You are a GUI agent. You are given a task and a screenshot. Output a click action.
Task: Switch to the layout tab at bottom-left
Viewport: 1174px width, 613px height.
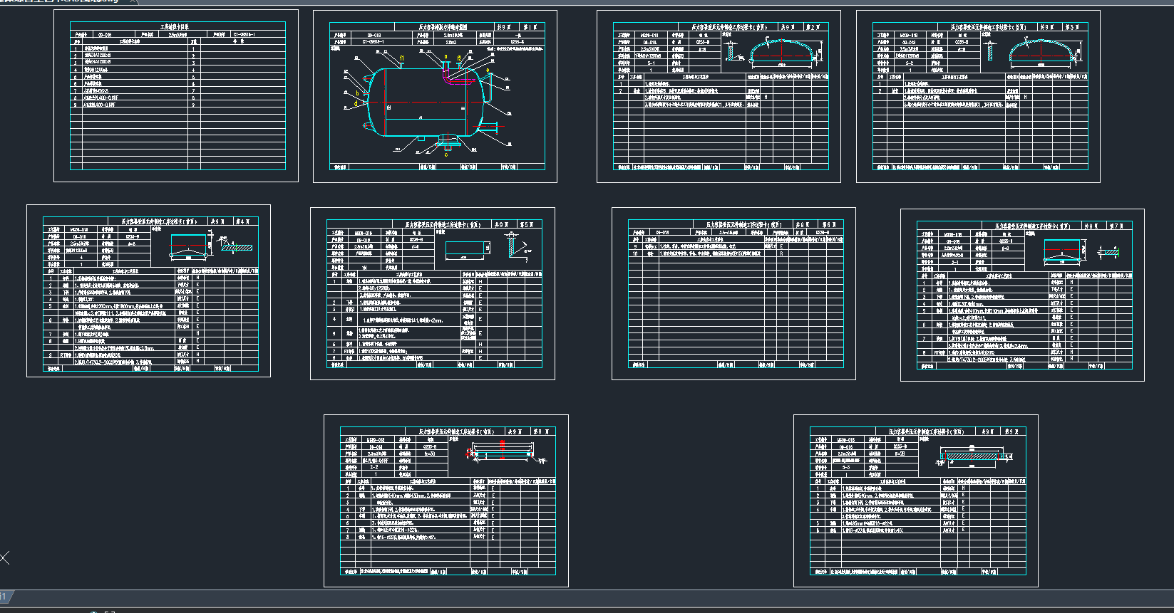coord(4,597)
